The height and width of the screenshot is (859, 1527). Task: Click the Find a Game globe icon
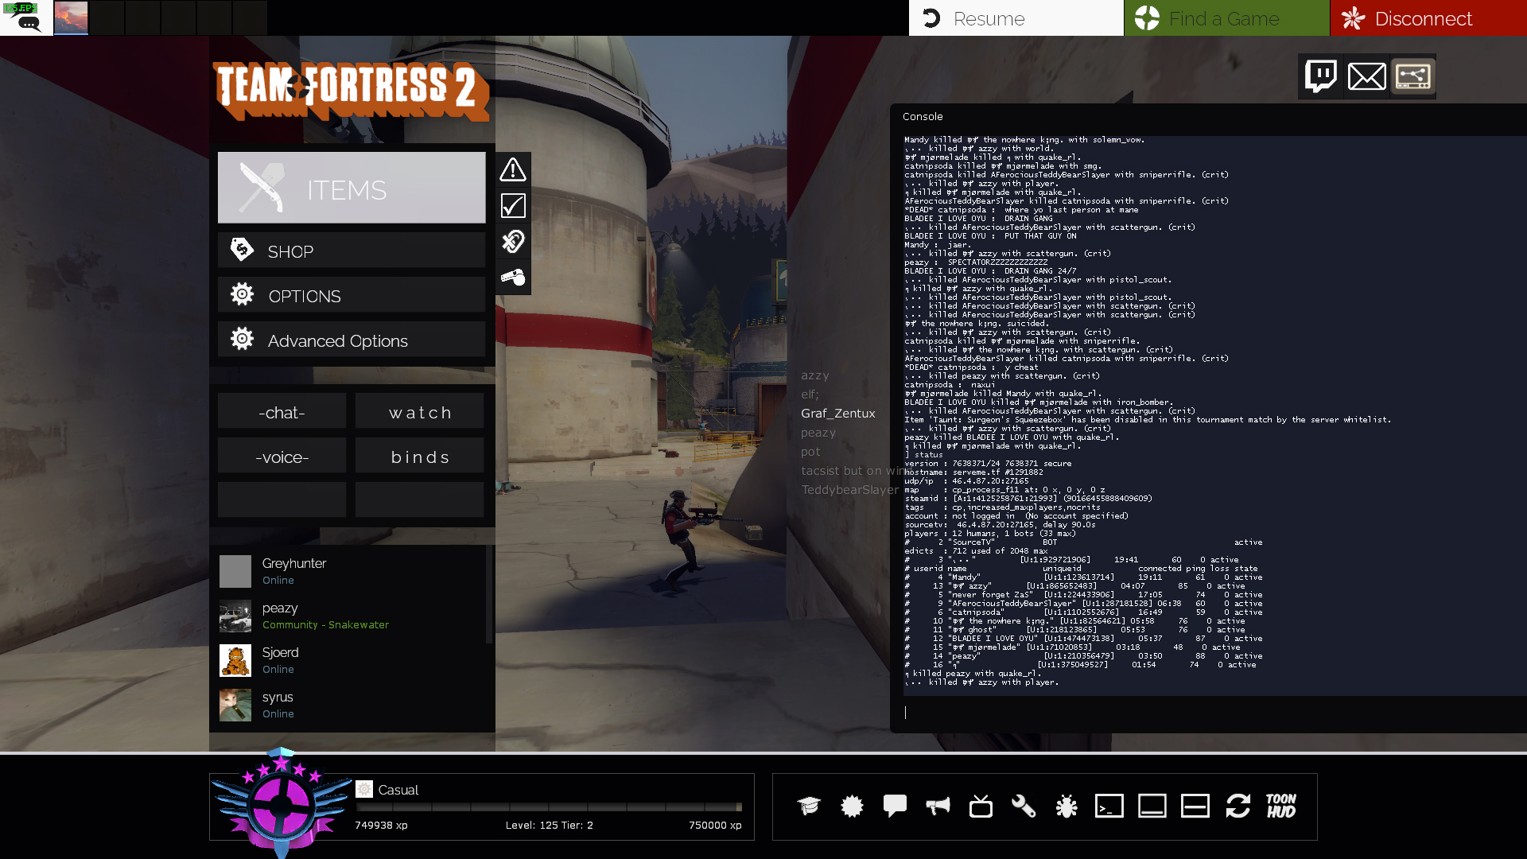point(1147,17)
